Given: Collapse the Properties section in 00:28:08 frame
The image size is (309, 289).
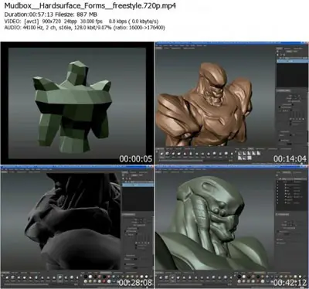Looking at the screenshot, I should tap(128, 215).
